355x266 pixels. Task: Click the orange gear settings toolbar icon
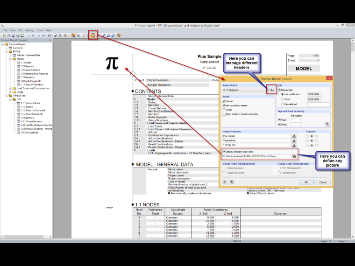pyautogui.click(x=65, y=35)
